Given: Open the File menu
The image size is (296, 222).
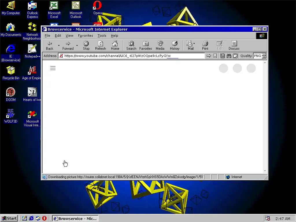Looking at the screenshot, I should point(47,36).
